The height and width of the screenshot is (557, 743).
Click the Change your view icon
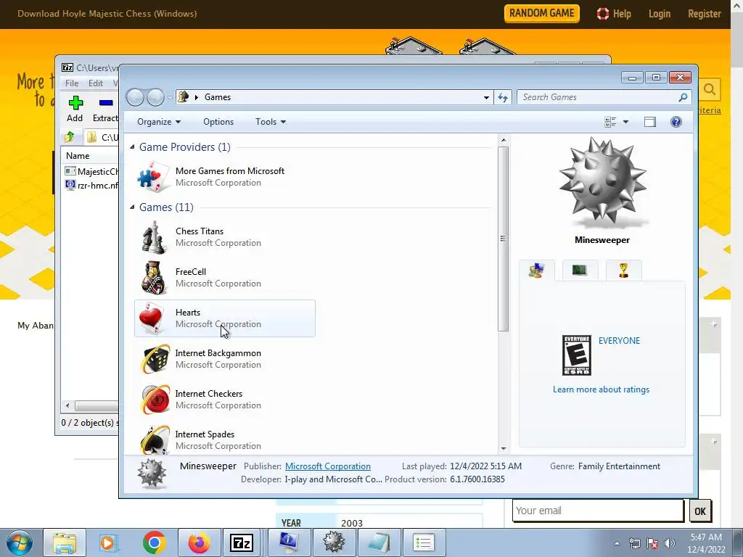click(610, 122)
